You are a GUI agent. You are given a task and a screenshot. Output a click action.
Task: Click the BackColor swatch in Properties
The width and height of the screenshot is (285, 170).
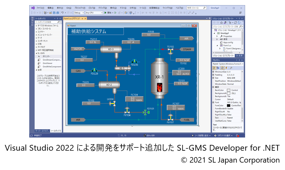click(228, 90)
